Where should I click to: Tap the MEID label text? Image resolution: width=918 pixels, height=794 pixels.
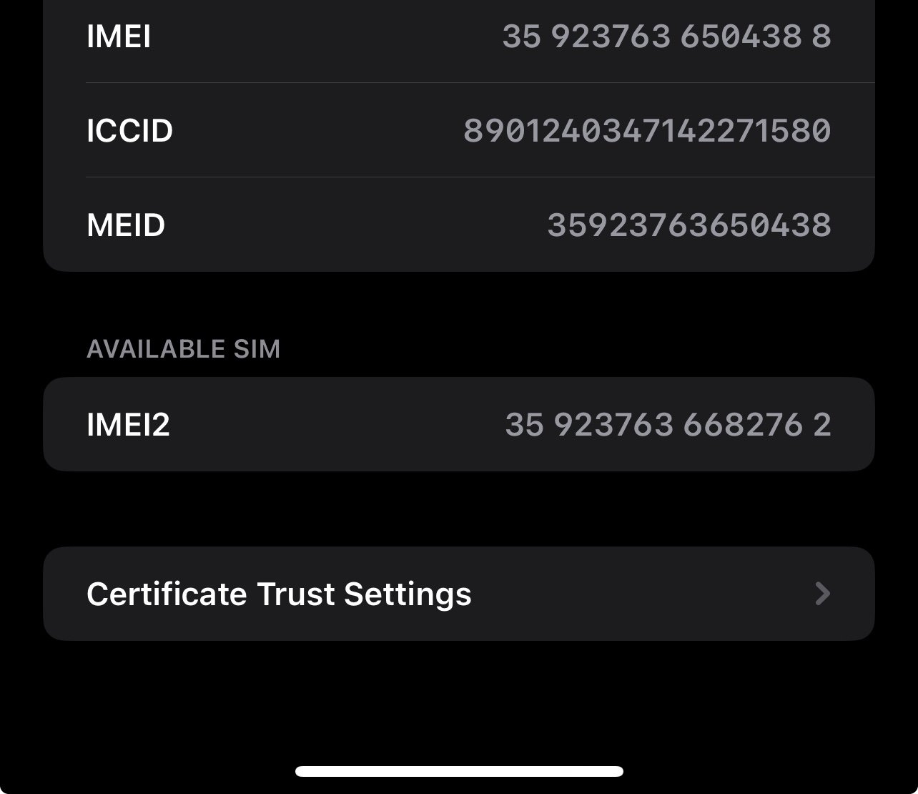(x=126, y=224)
